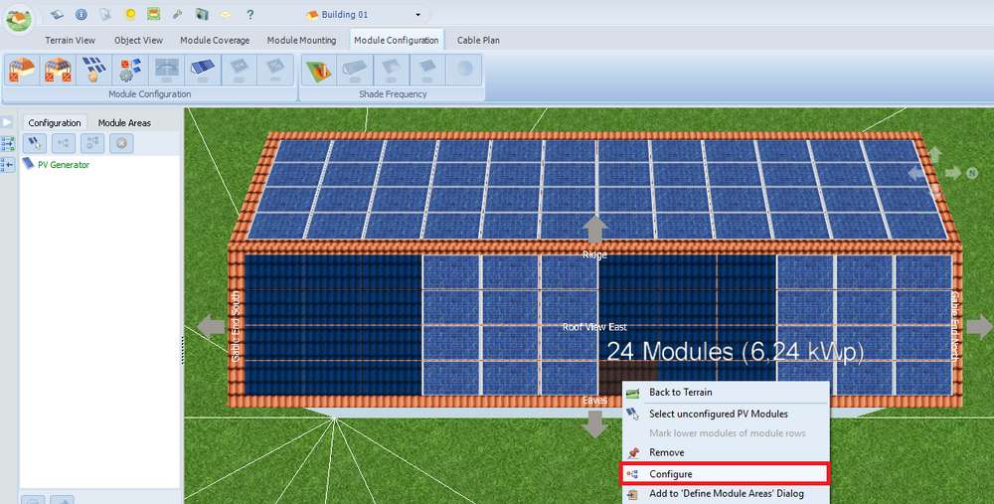Viewport: 994px width, 504px height.
Task: Click the green question mark help icon
Action: [x=249, y=15]
